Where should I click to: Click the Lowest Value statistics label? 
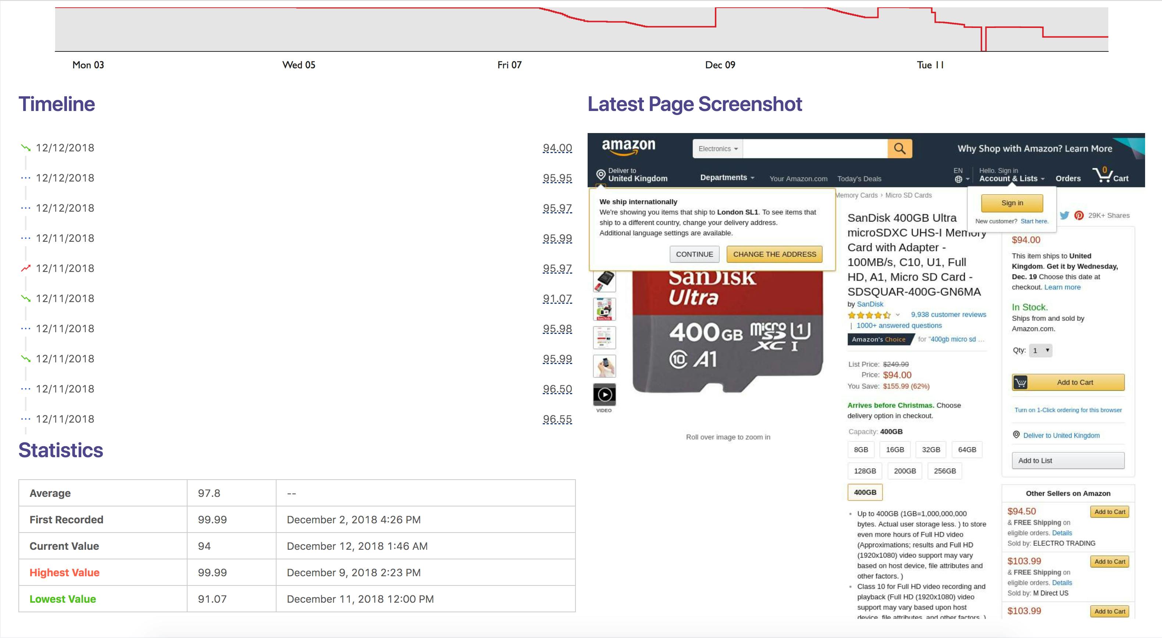click(63, 599)
